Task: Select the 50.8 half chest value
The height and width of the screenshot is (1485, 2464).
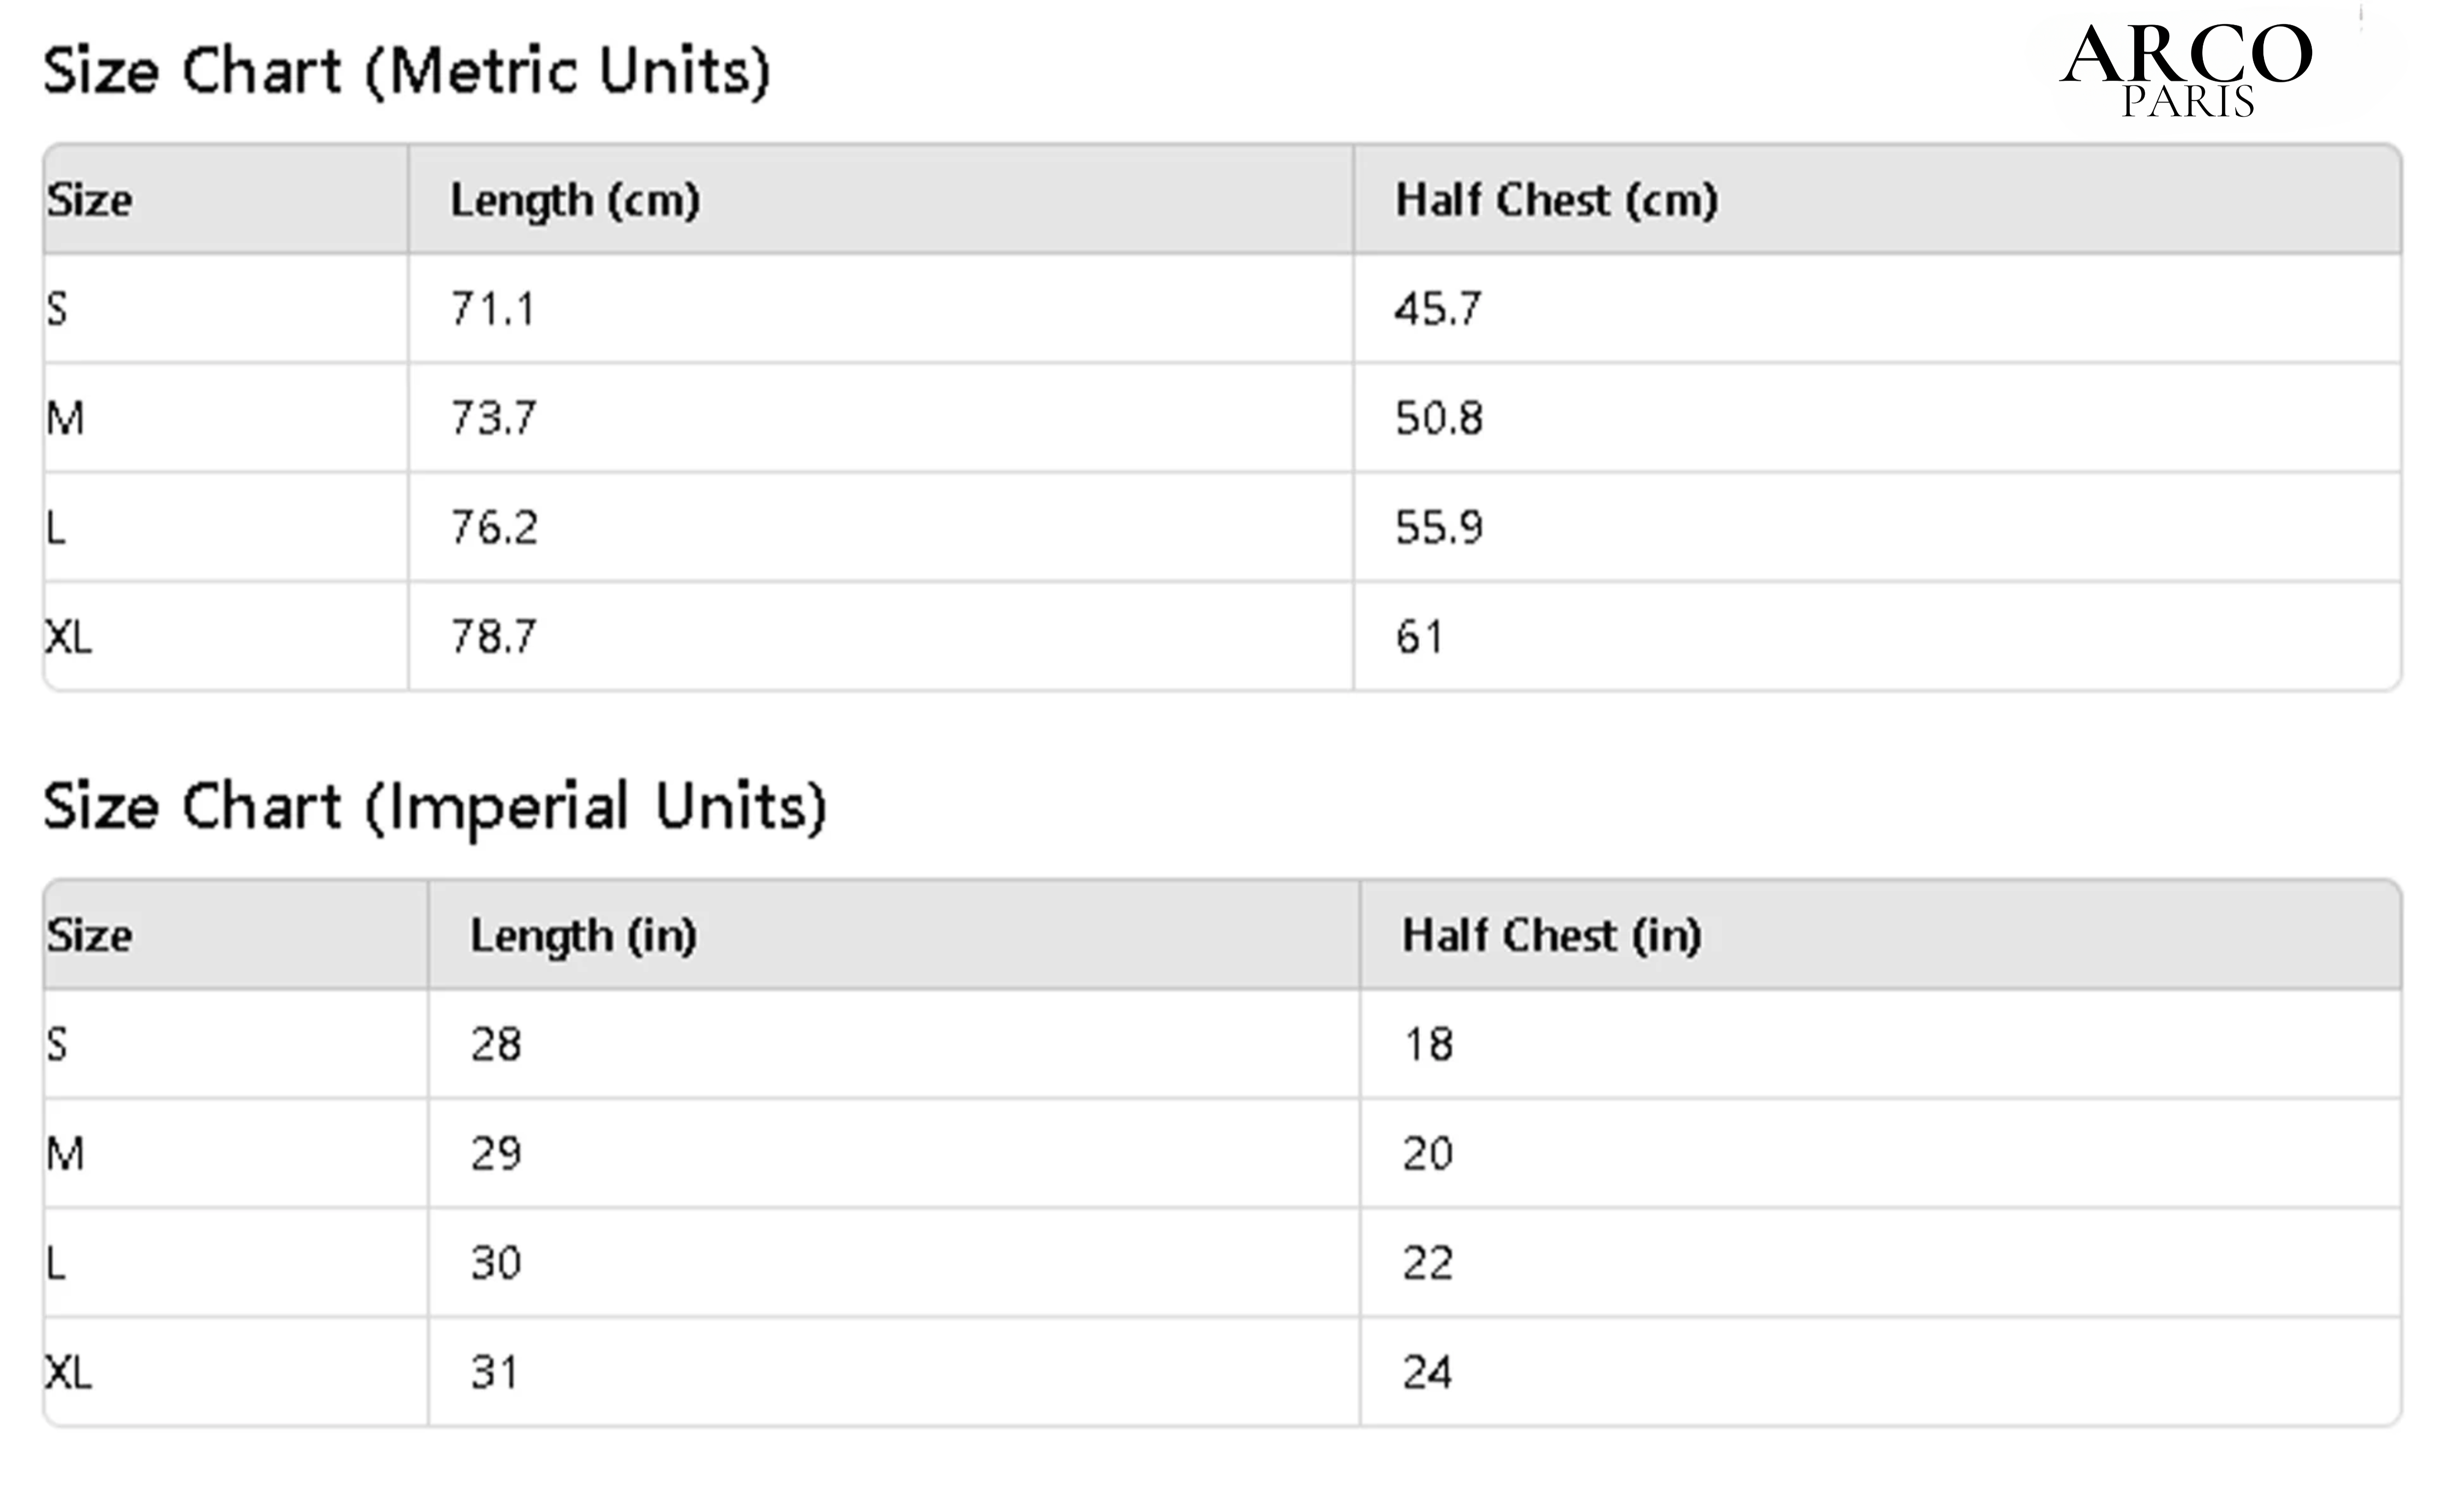Action: click(x=1439, y=418)
